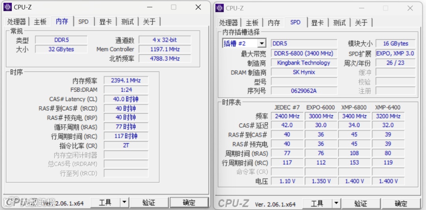Click 北桥频率 value 4788.3 MHz

[x=164, y=59]
